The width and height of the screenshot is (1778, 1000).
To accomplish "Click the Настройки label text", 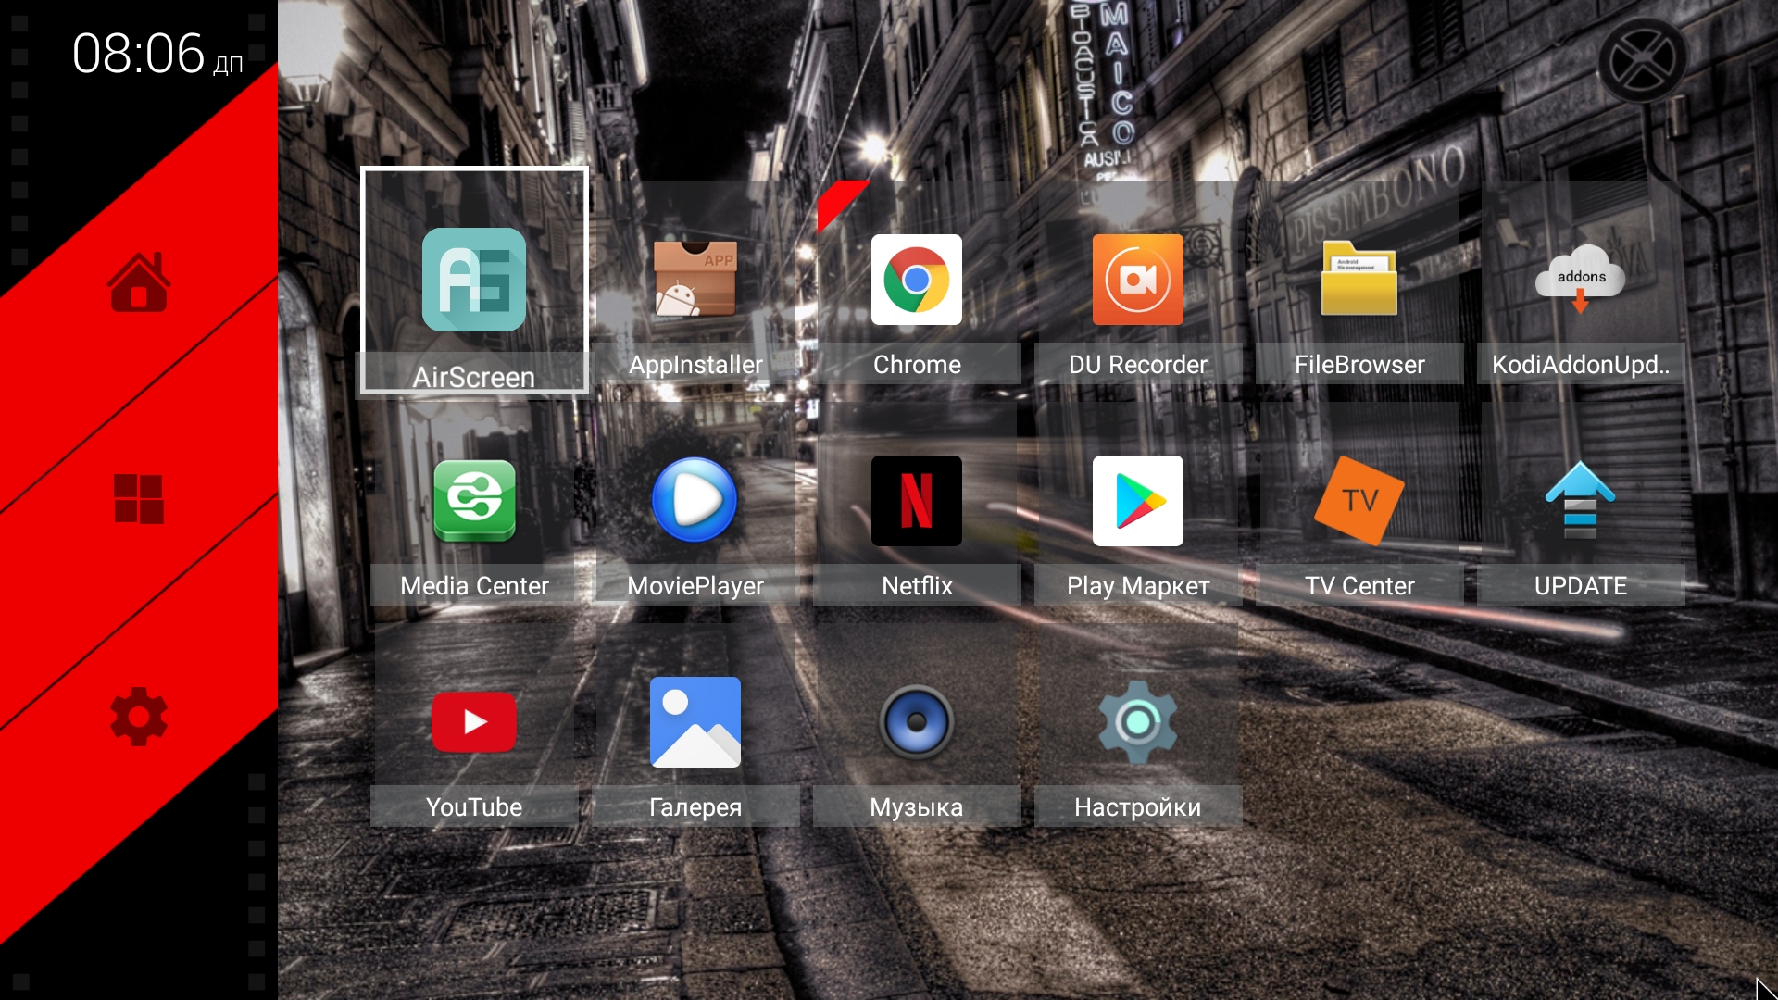I will click(x=1138, y=807).
